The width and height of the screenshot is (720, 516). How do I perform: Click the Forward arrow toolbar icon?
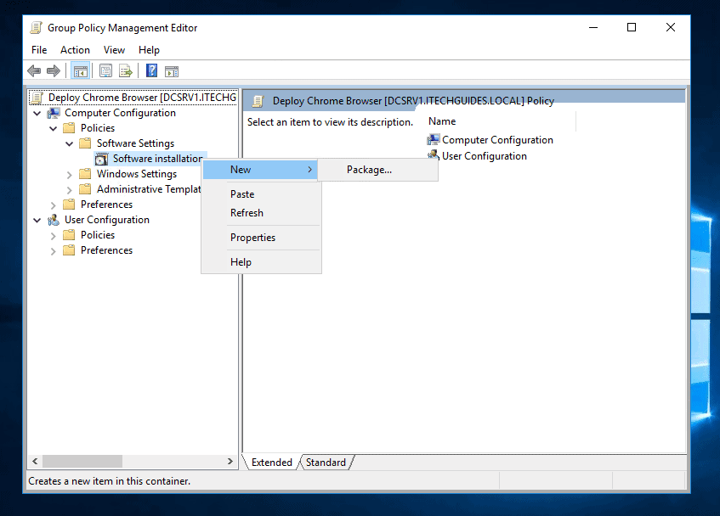coord(54,71)
